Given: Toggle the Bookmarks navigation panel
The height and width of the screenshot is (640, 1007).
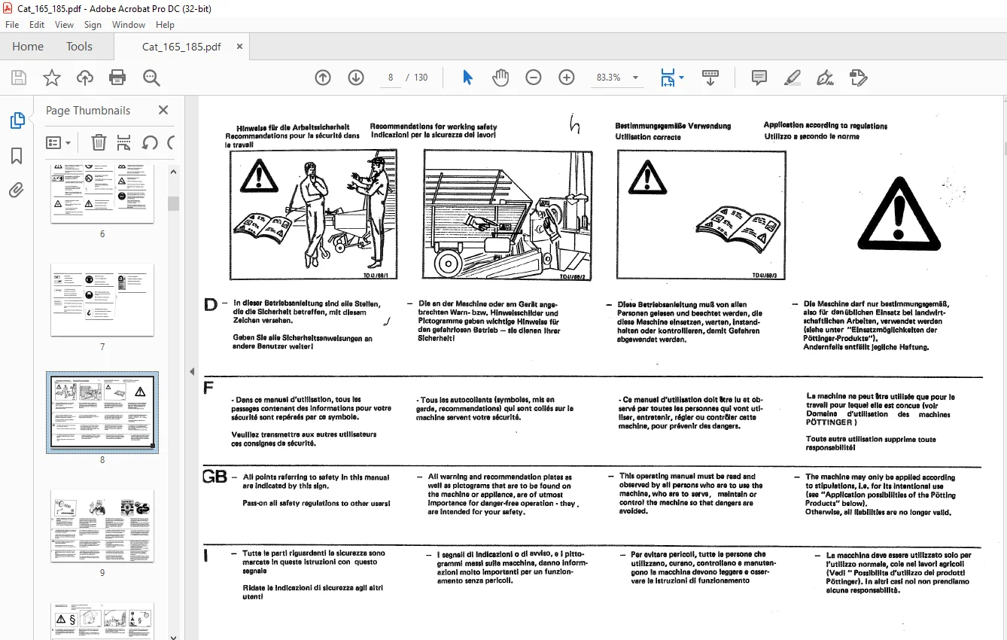Looking at the screenshot, I should pyautogui.click(x=17, y=156).
